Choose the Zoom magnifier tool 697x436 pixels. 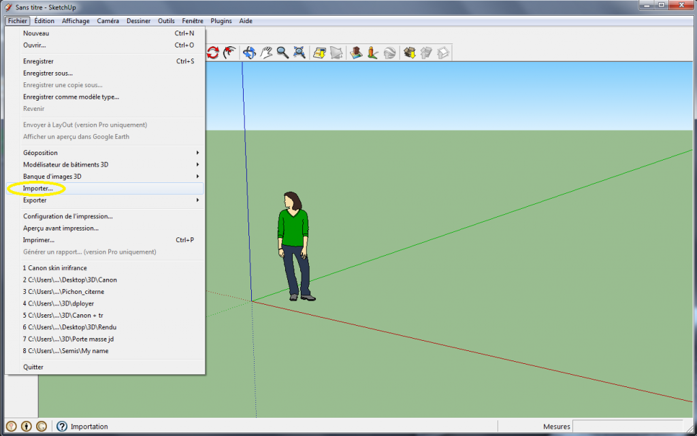[282, 53]
